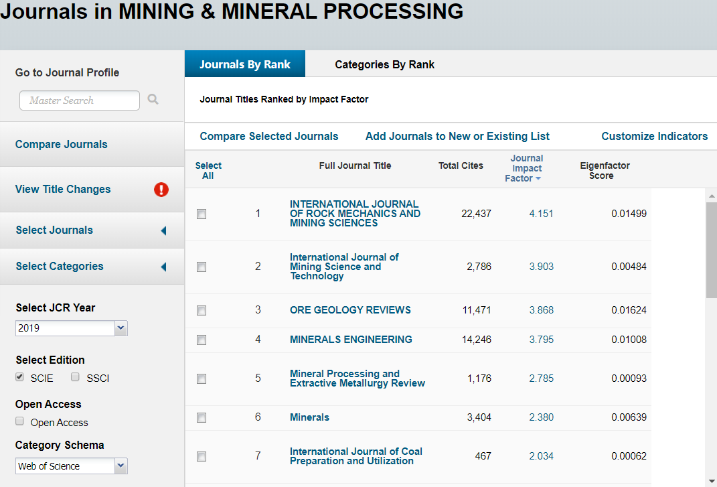Click scrollbar down arrow in journal list
717x487 pixels.
(x=711, y=480)
